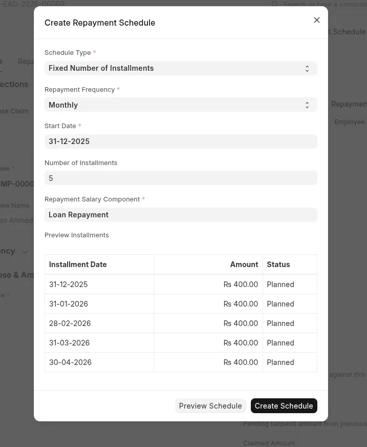Screen dimensions: 367x447
Task: Click the Repayment Salary Component field
Action: [x=181, y=215]
